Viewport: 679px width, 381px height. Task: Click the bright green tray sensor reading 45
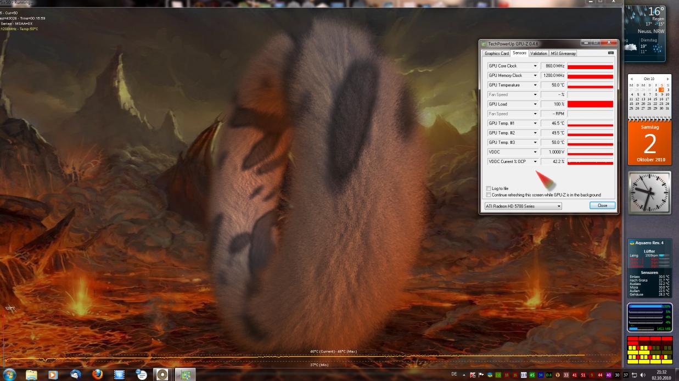(x=532, y=374)
